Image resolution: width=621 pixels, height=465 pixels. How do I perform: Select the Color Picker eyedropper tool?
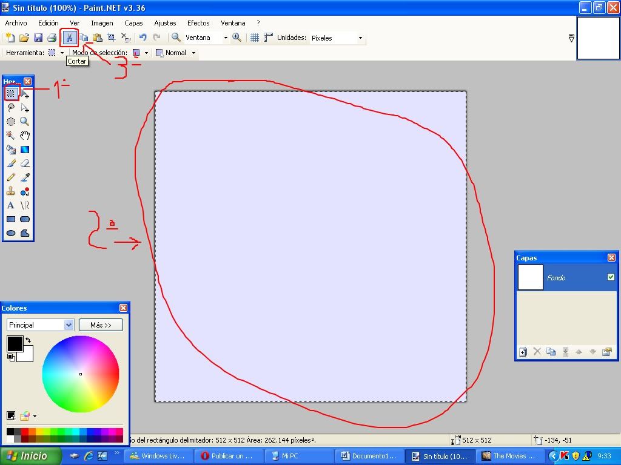click(25, 177)
